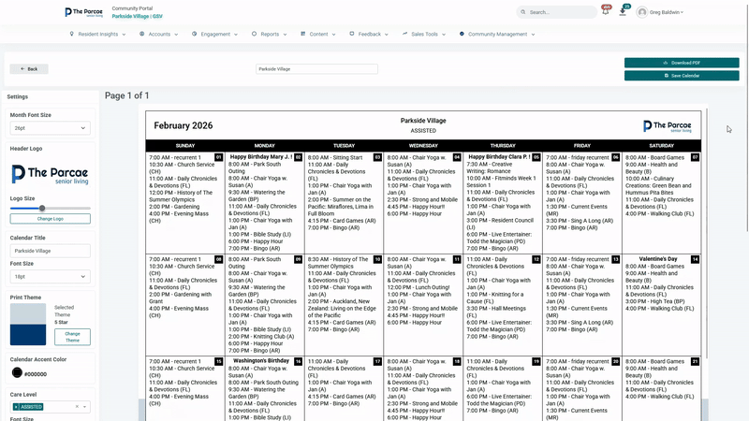Click Accounts menu icon
The height and width of the screenshot is (421, 749).
[x=142, y=34]
